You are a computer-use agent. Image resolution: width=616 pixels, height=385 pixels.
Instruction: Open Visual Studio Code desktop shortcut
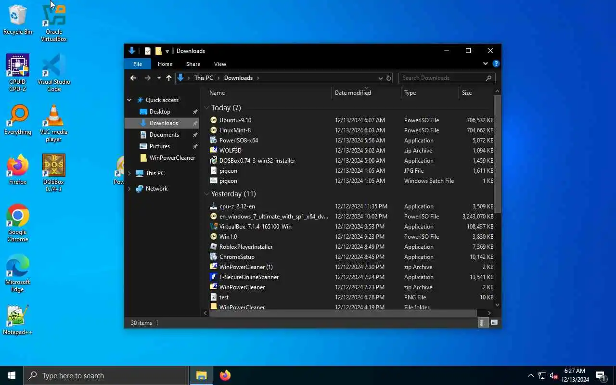(54, 72)
